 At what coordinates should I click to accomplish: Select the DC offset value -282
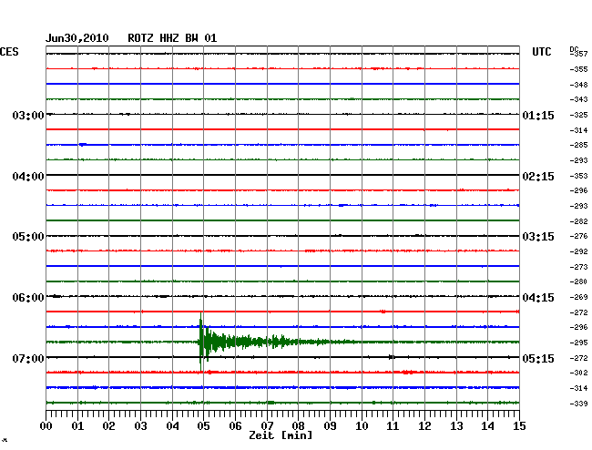click(x=578, y=221)
